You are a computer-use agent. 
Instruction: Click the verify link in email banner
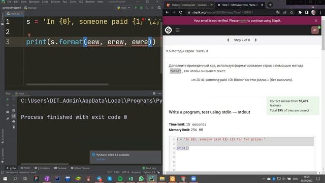[243, 21]
